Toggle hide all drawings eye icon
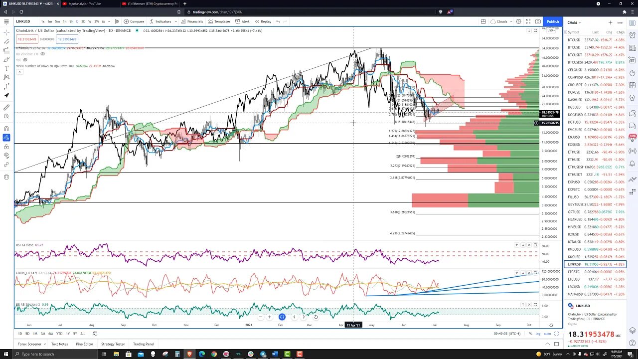 [6, 156]
